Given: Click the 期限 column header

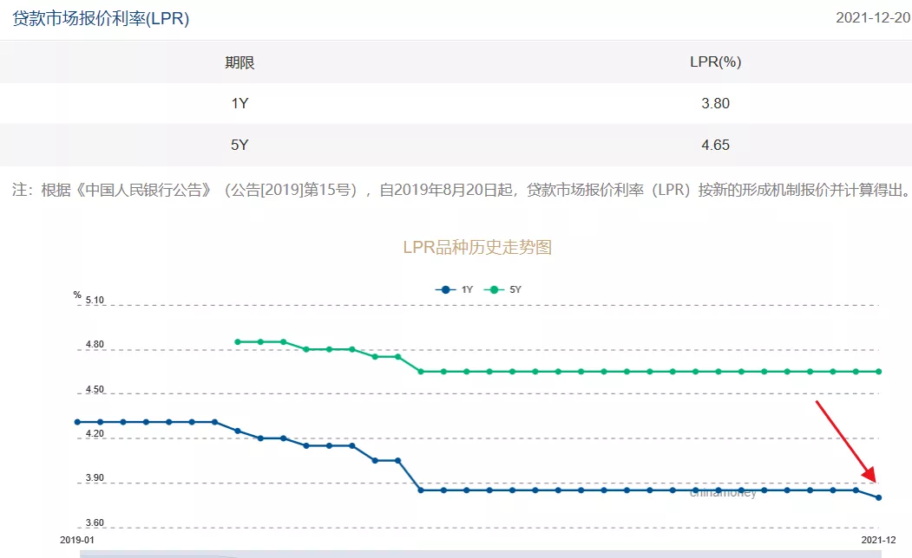Looking at the screenshot, I should click(239, 62).
